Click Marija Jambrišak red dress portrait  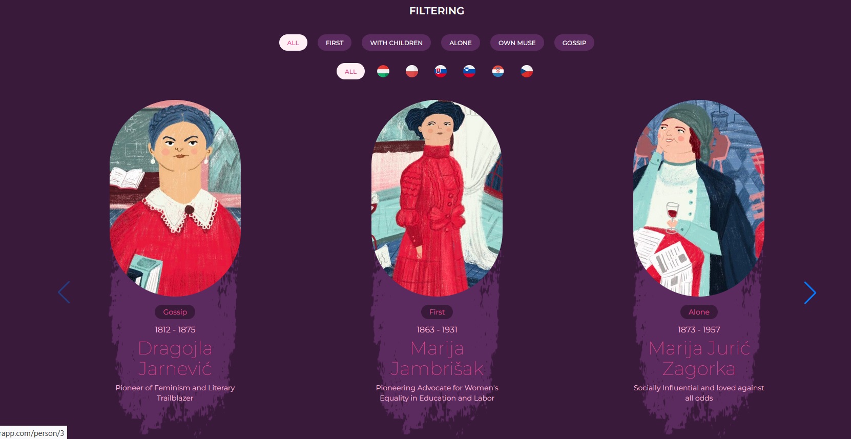point(437,198)
